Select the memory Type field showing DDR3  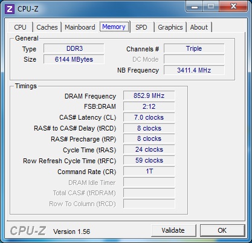click(x=74, y=48)
